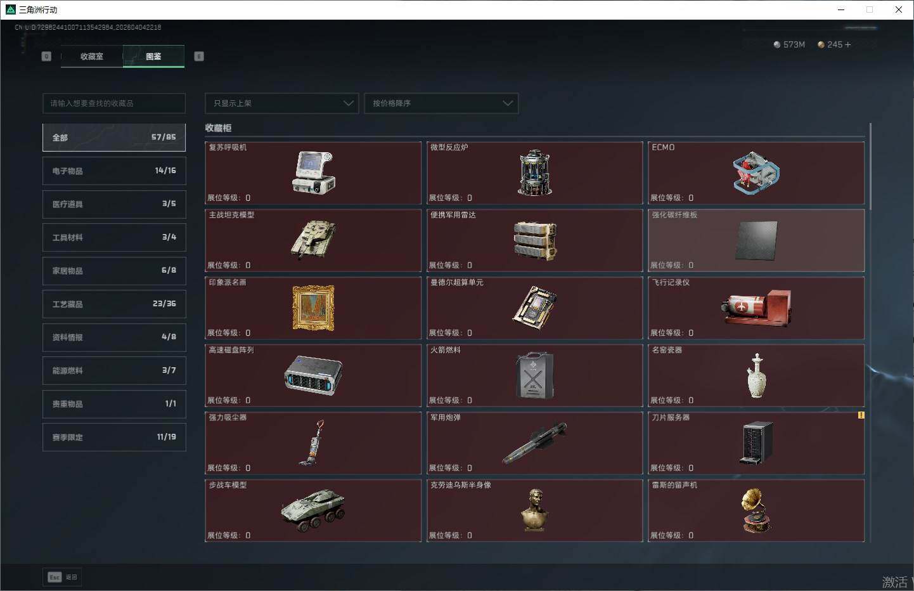Open the 便携军用雷达 radar item icon
The width and height of the screenshot is (914, 591).
point(535,241)
